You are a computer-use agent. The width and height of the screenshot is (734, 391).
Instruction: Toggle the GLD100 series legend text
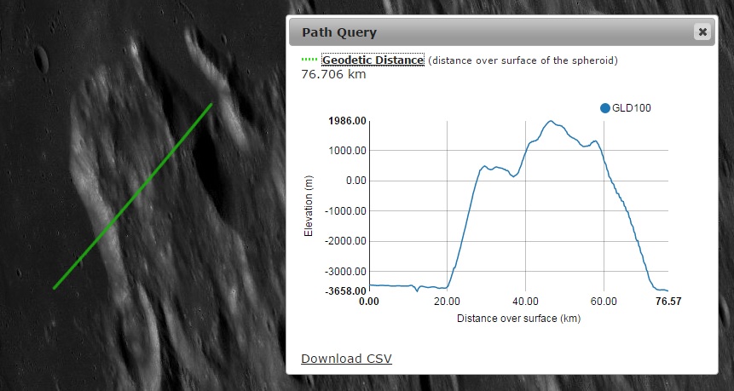point(632,108)
